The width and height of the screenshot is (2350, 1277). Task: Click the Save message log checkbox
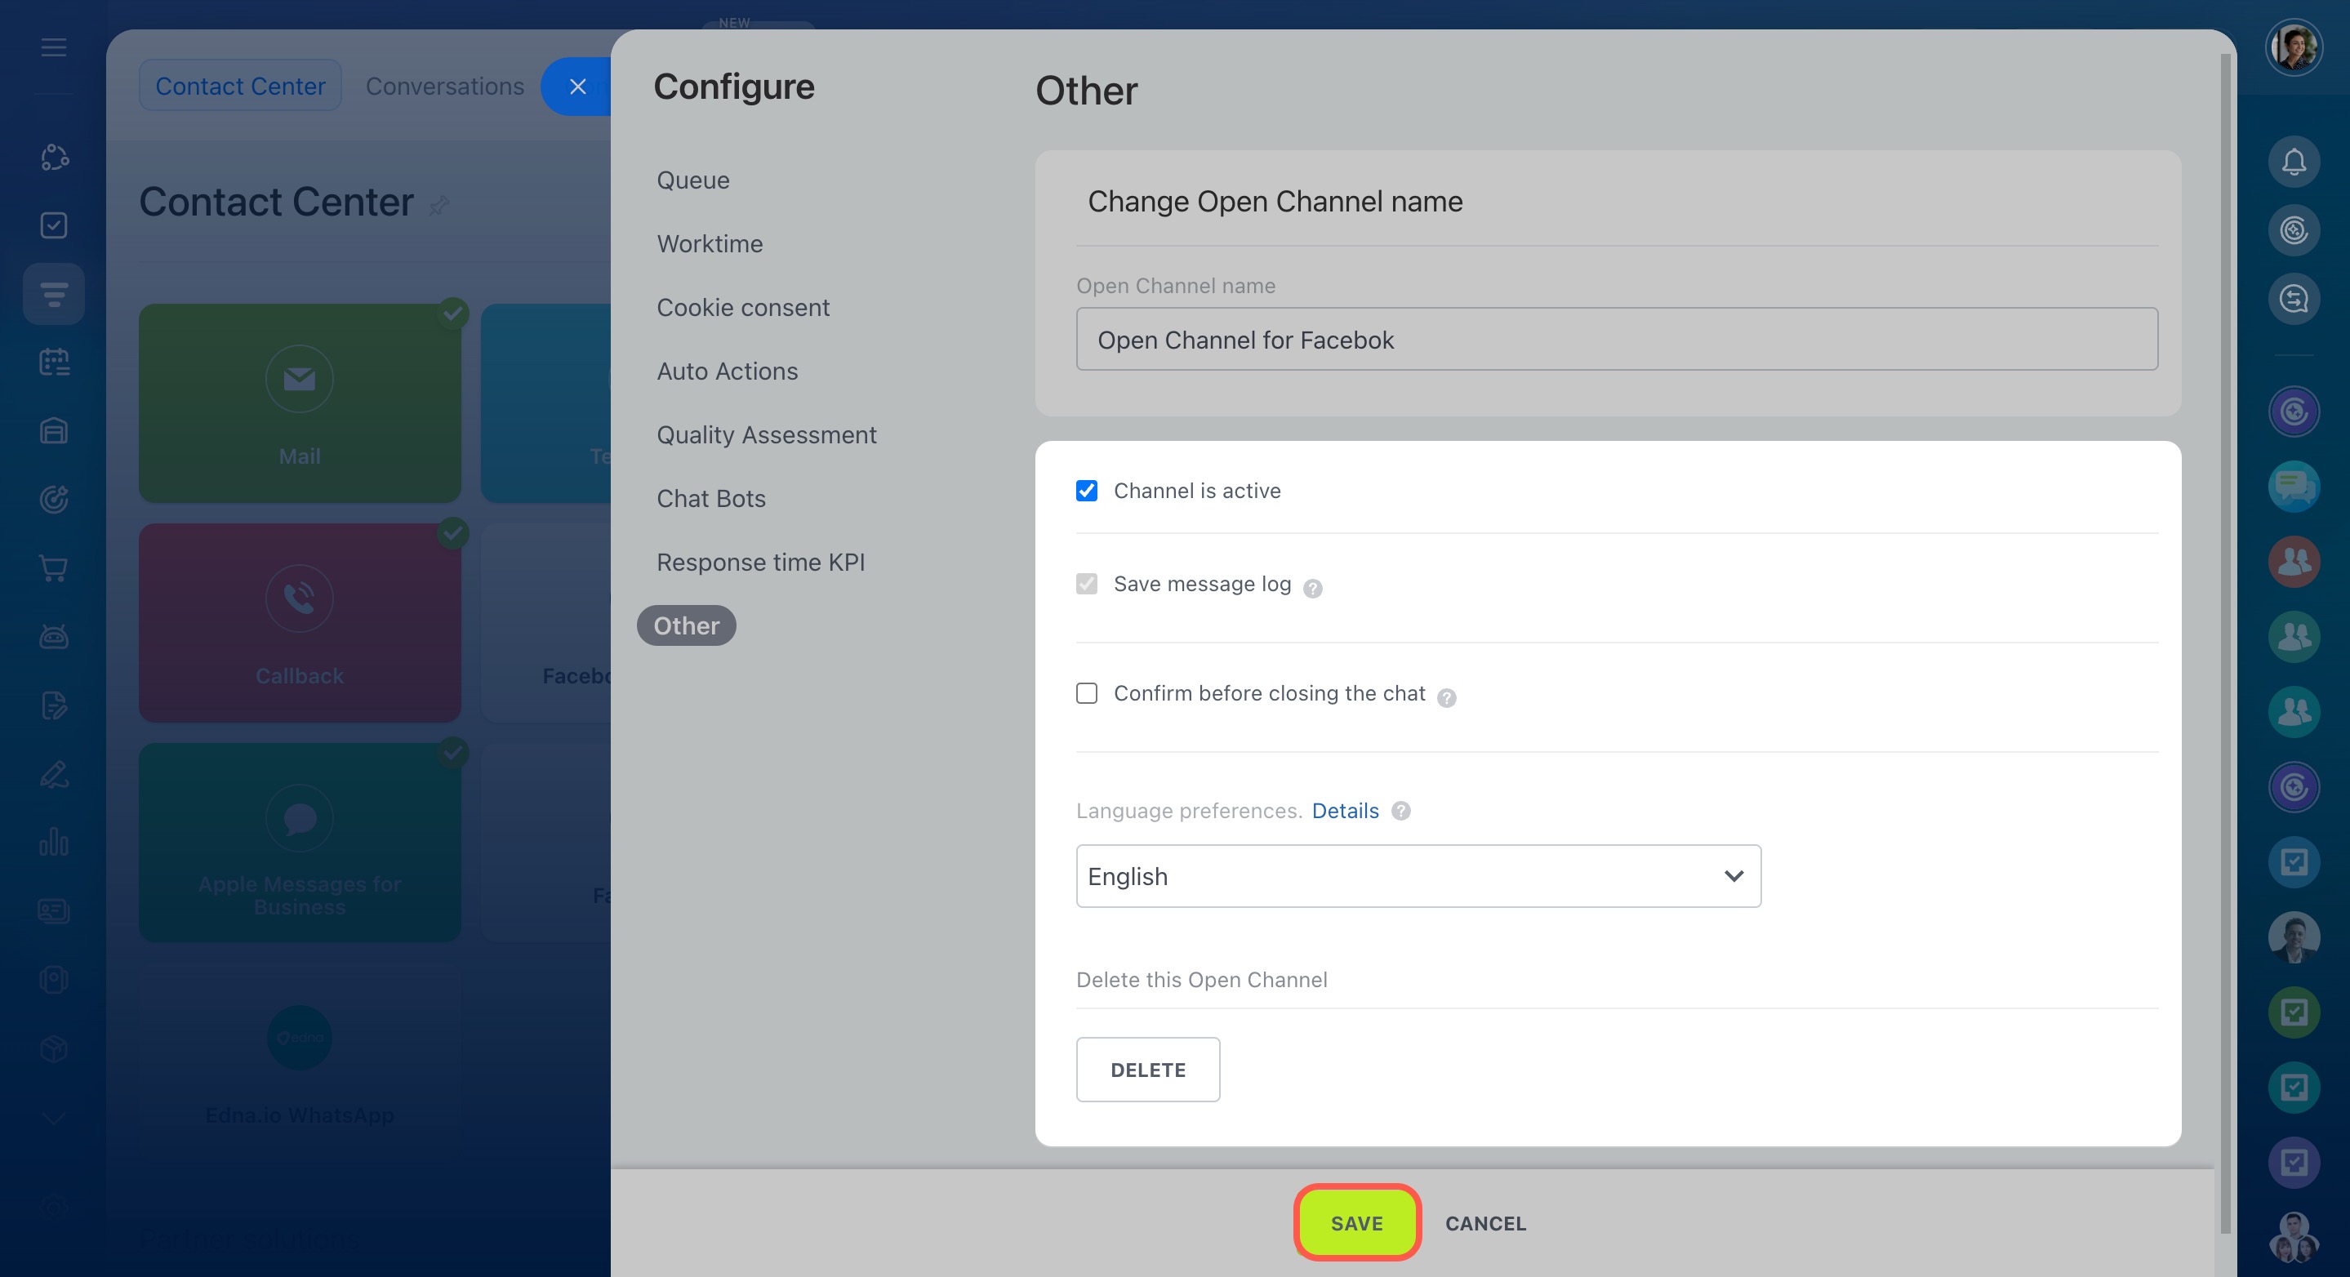(x=1086, y=583)
